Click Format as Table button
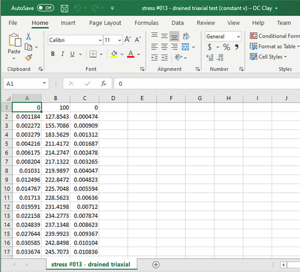Screen dimensions: 300x272 pos(275,46)
